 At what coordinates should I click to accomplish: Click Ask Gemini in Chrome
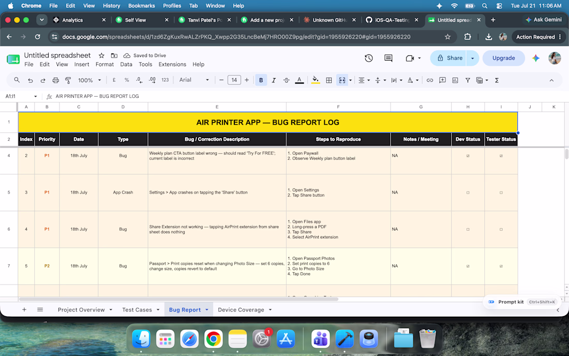click(x=543, y=20)
